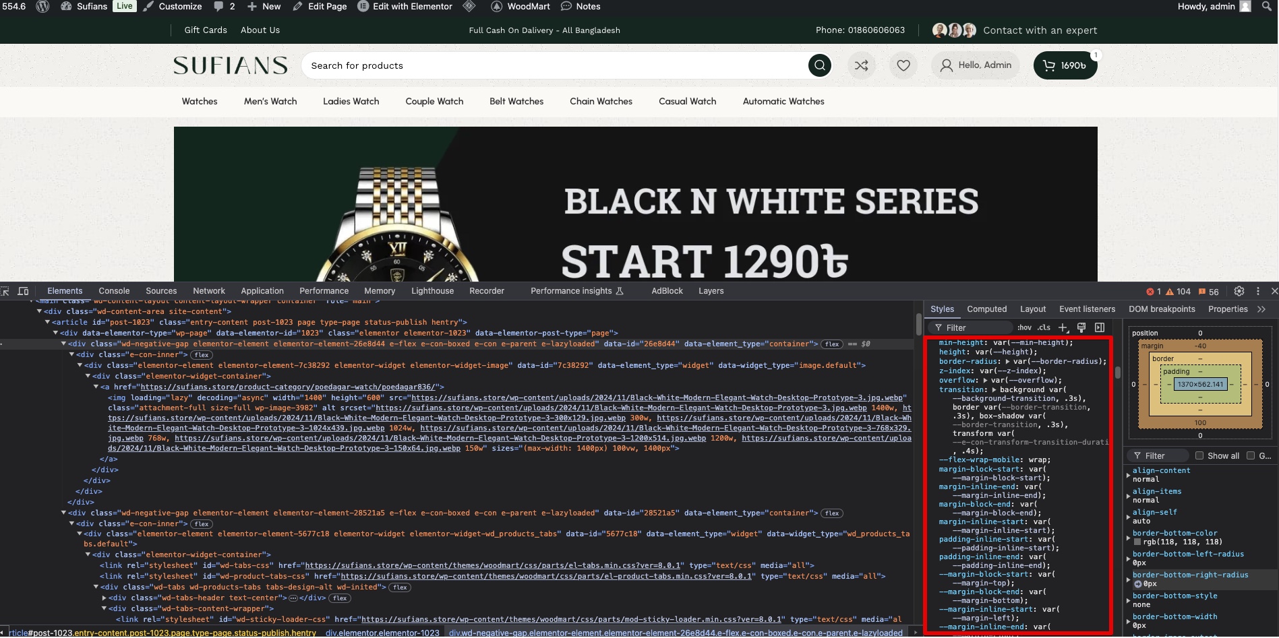The width and height of the screenshot is (1279, 638).
Task: Enable the Show all checkbox
Action: pyautogui.click(x=1199, y=455)
